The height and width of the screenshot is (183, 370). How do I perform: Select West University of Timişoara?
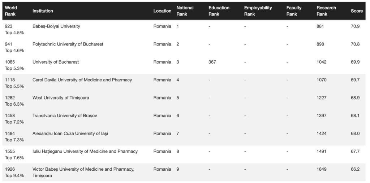61,98
